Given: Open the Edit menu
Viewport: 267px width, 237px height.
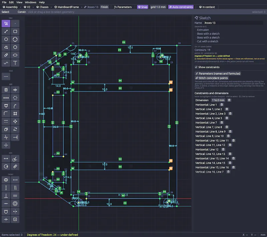Looking at the screenshot, I should [11, 2].
